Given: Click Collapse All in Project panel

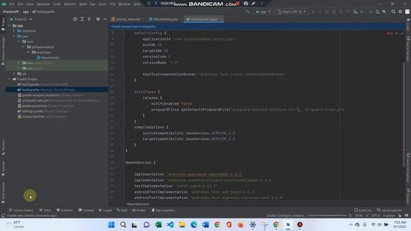Looking at the screenshot, I should click(x=89, y=19).
